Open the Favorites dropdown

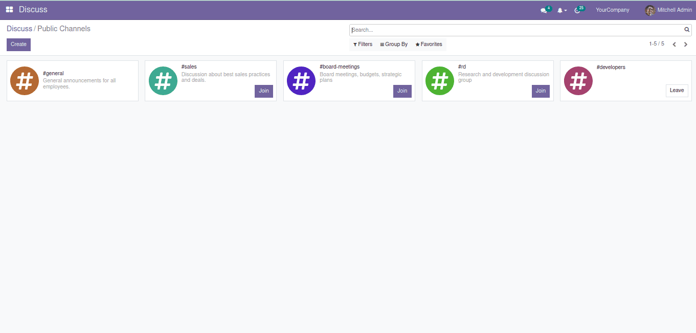[x=429, y=45]
